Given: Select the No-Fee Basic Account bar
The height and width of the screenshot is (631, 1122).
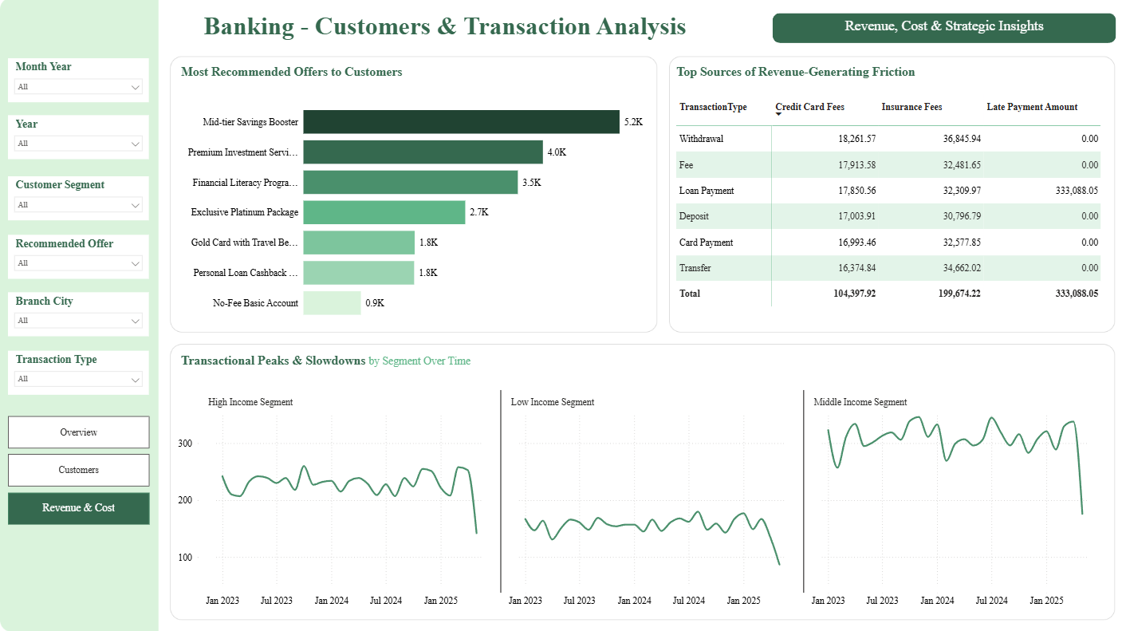Looking at the screenshot, I should click(x=332, y=303).
